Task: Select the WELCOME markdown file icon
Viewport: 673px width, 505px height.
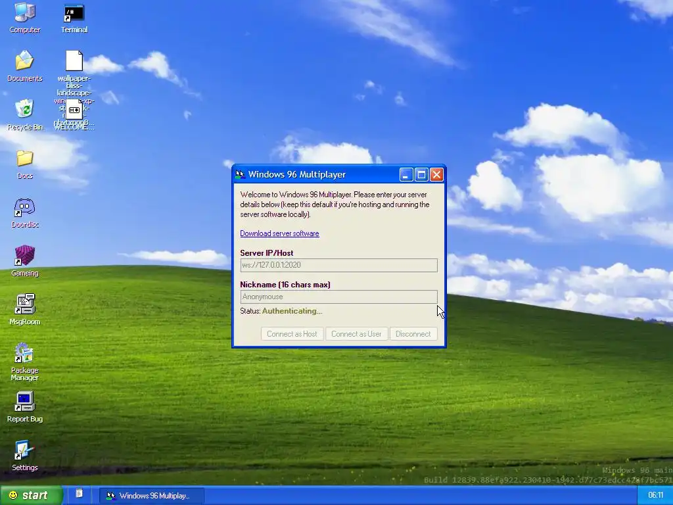Action: pos(74,110)
